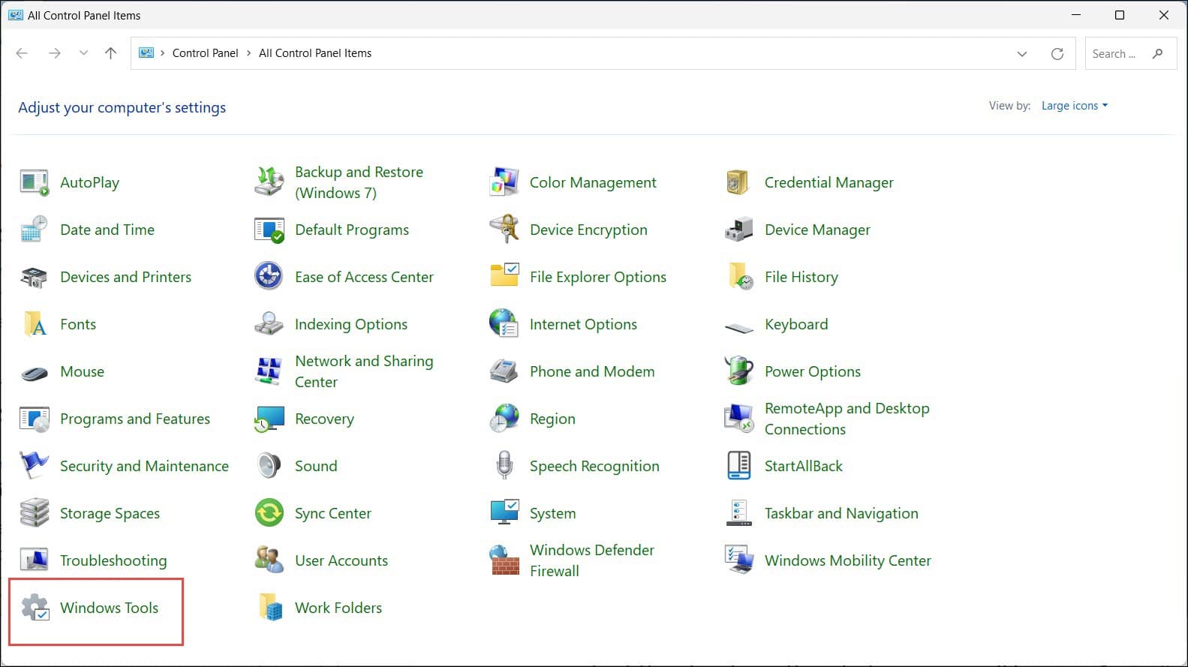Viewport: 1188px width, 667px height.
Task: Expand the View by Large icons dropdown
Action: coord(1075,106)
